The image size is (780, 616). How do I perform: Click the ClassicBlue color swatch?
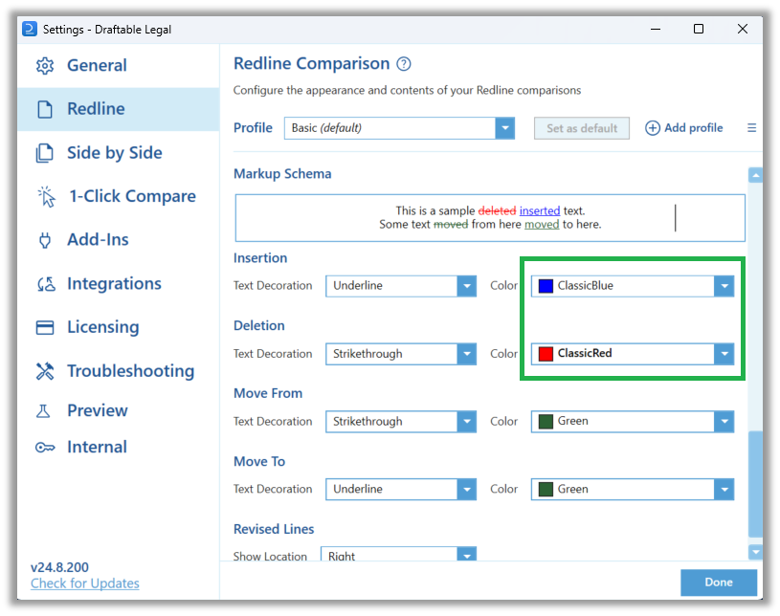546,286
